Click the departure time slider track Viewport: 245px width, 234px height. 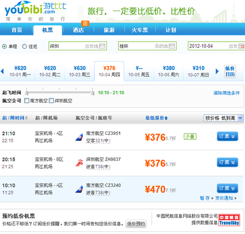pos(60,92)
